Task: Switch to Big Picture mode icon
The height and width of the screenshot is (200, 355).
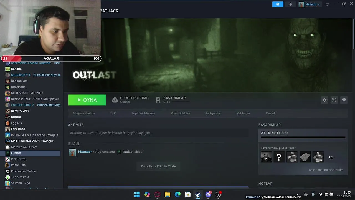Action: pyautogui.click(x=328, y=4)
